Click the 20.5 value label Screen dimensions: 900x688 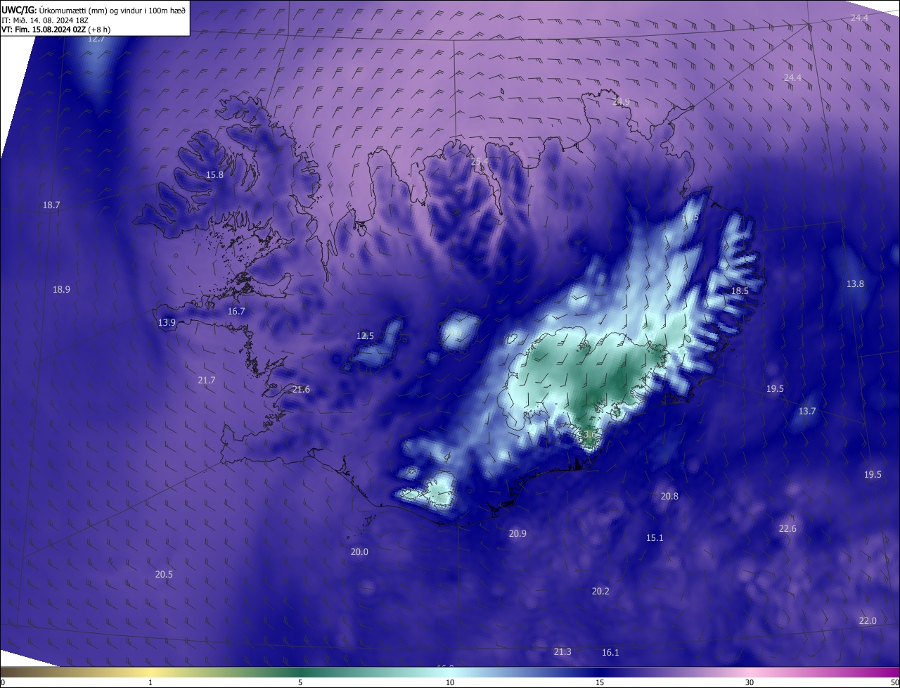[164, 574]
